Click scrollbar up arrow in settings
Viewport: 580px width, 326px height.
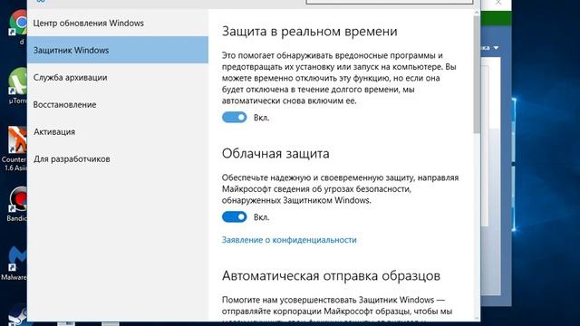coord(477,12)
